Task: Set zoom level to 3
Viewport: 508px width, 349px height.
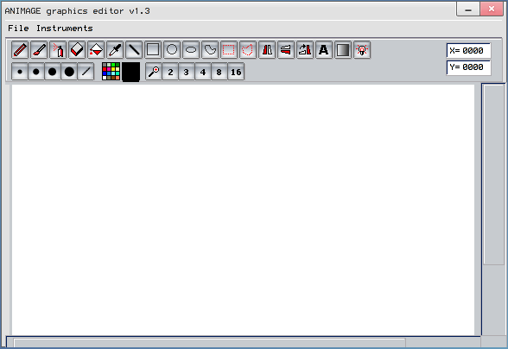Action: 187,72
